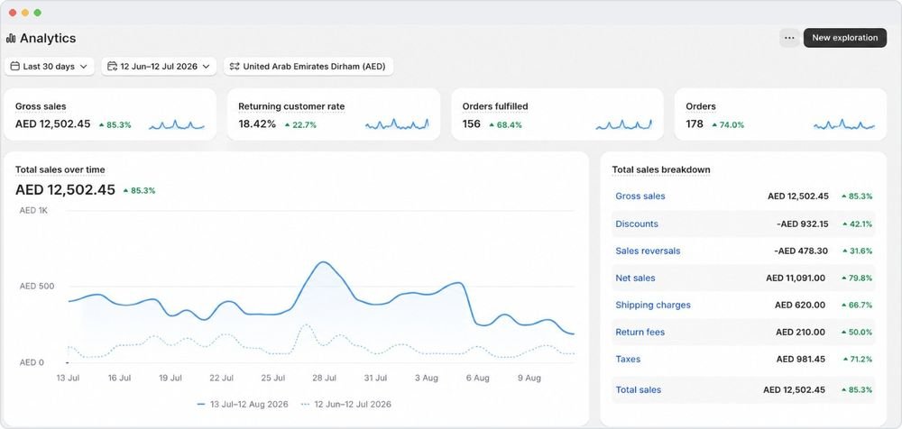The width and height of the screenshot is (902, 429).
Task: Click the Total sales over time heading
Action: click(x=60, y=169)
